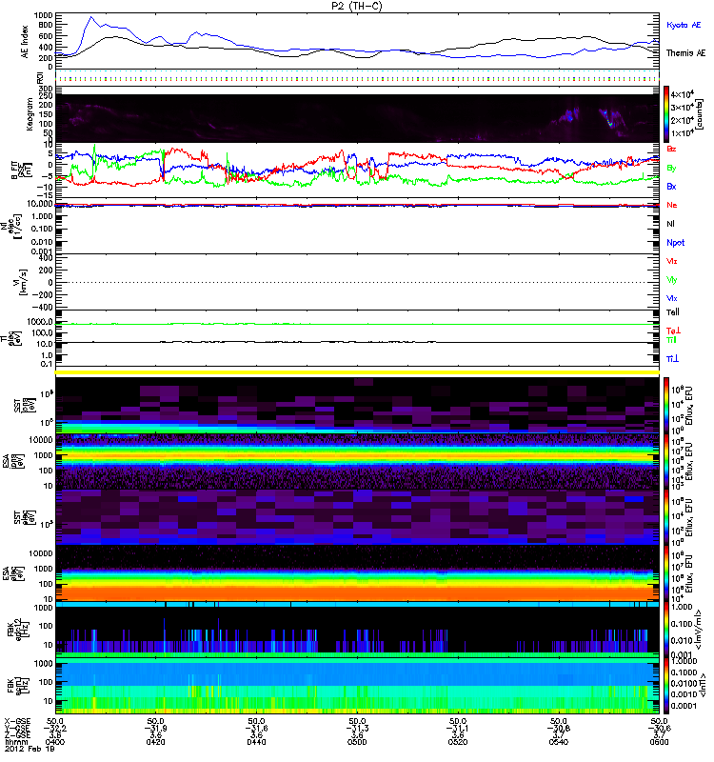Click the <|nT|> color bar for FBK scm

click(666, 686)
